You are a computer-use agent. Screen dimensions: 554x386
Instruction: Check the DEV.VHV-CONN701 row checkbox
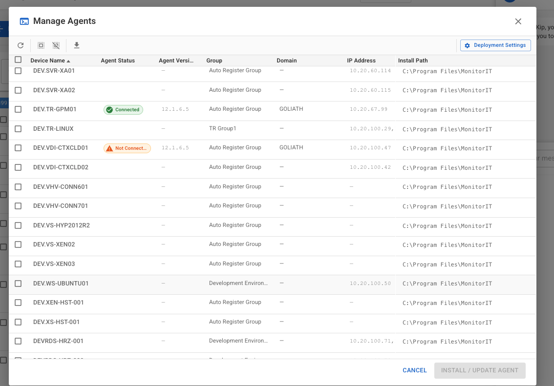tap(18, 206)
